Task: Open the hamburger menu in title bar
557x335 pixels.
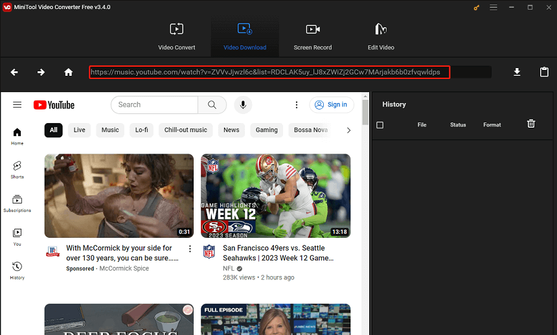Action: point(494,8)
